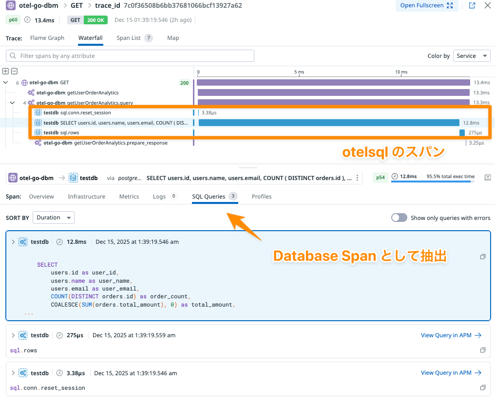Click globe icon in span detail breadcrumb
Image resolution: width=495 pixels, height=401 pixels.
13,178
